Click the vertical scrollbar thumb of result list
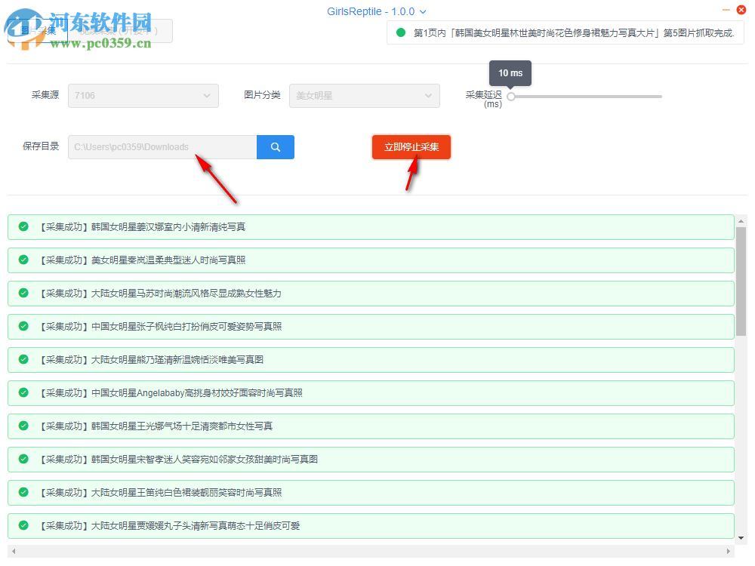The width and height of the screenshot is (755, 566). tap(741, 279)
